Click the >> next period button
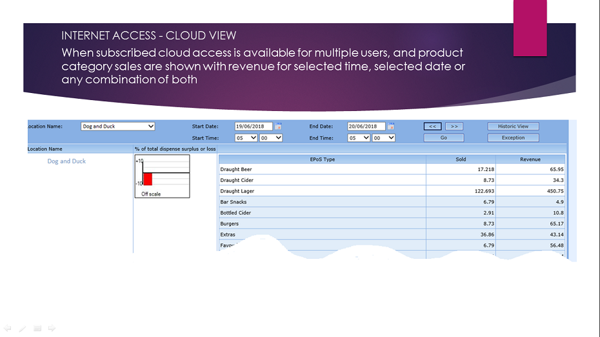Image resolution: width=600 pixels, height=337 pixels. [x=454, y=127]
